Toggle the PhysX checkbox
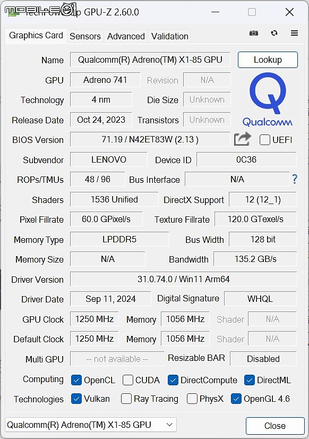This screenshot has height=439, width=309. pos(192,399)
